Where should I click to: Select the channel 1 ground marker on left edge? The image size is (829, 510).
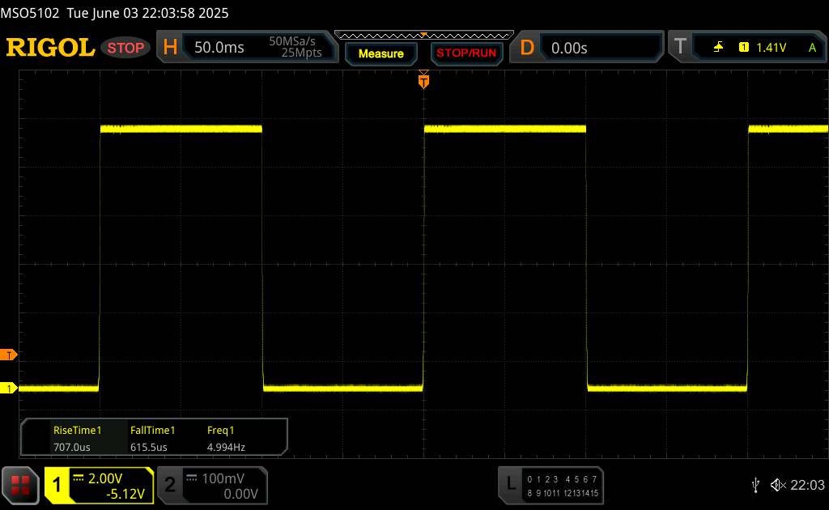tap(8, 389)
